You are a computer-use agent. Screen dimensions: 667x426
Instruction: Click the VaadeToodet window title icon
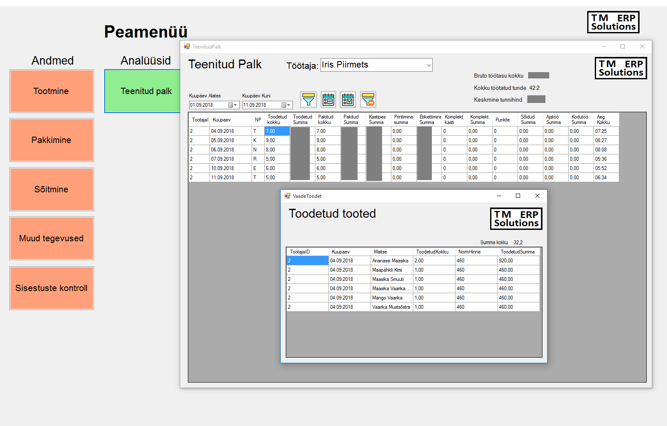(x=287, y=196)
